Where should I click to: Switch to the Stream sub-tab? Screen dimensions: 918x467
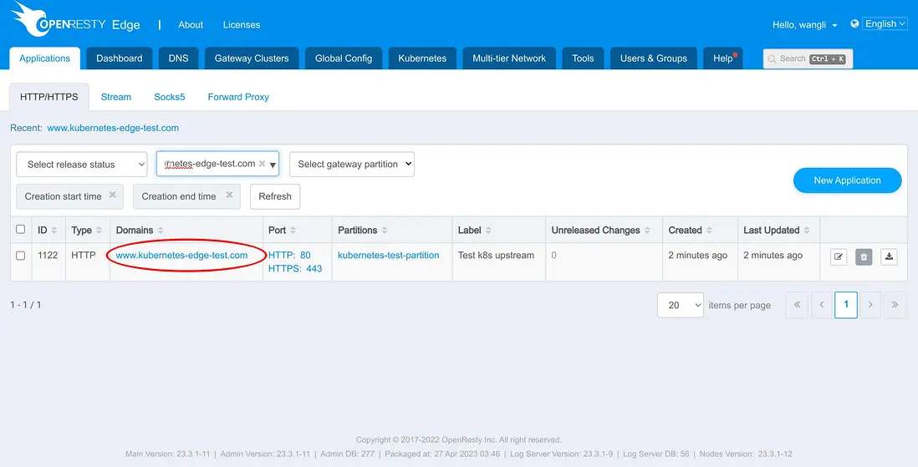tap(116, 97)
